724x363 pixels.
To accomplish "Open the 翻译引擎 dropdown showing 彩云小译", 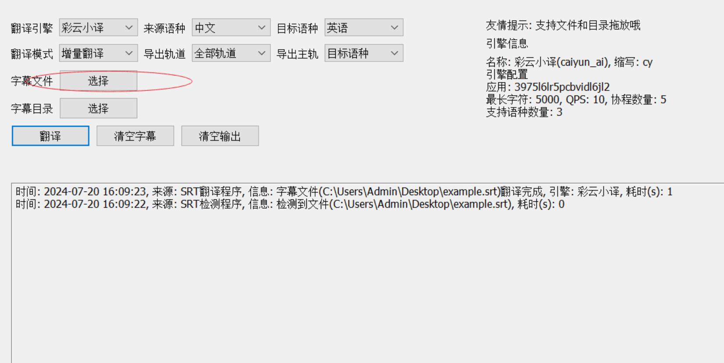I will point(98,28).
